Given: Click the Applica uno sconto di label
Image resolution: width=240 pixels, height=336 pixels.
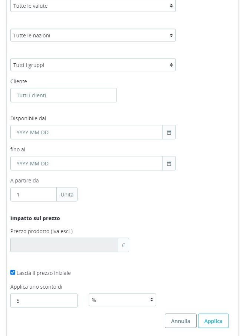Looking at the screenshot, I should (x=36, y=287).
